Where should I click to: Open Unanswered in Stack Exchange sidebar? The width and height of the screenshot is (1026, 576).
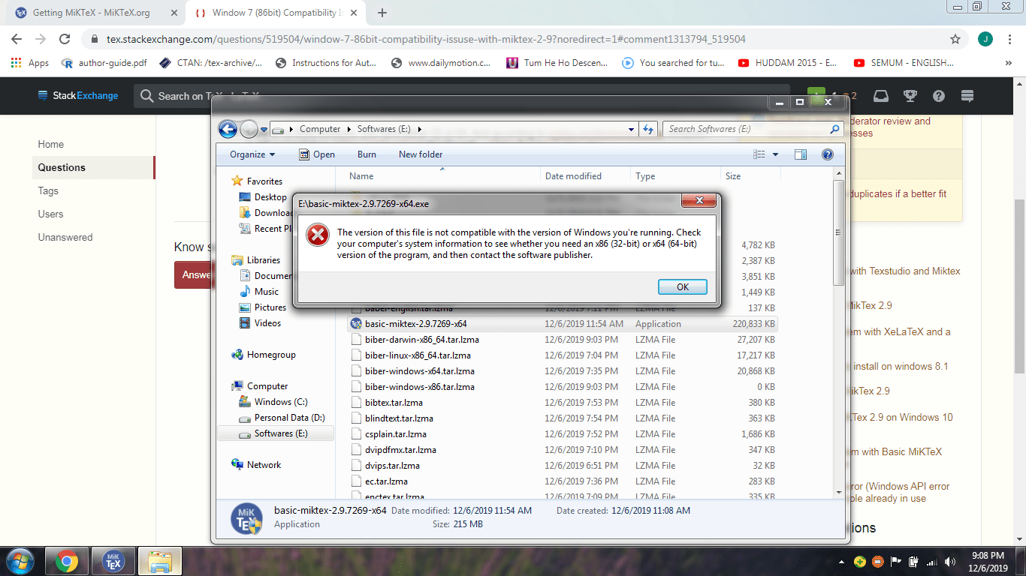[65, 238]
